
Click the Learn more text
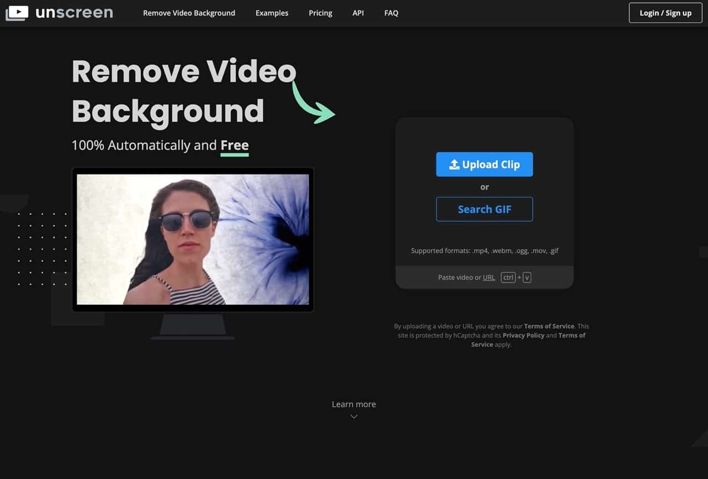pyautogui.click(x=354, y=404)
